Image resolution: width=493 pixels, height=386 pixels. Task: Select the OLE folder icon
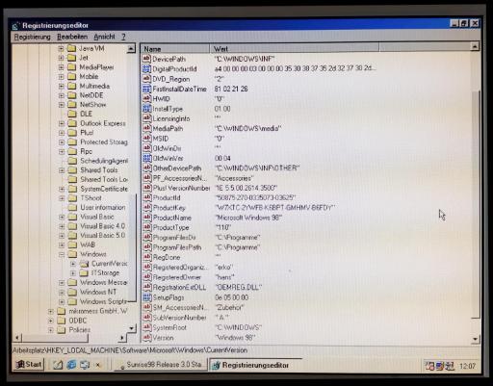72,114
